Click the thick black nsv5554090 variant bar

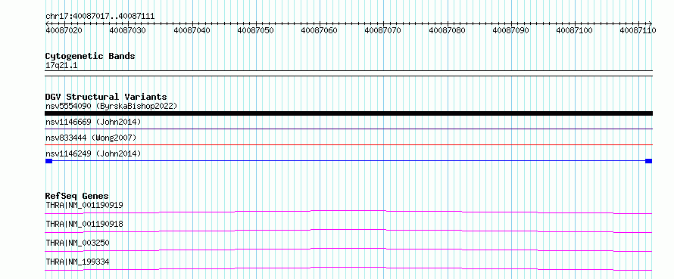coord(348,113)
